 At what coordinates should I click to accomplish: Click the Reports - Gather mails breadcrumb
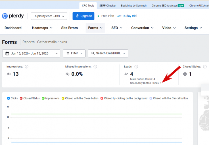(x=39, y=42)
